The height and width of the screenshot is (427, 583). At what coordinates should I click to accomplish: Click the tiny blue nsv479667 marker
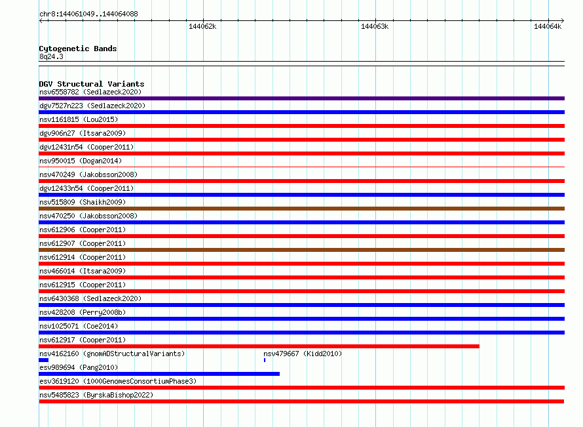click(265, 360)
